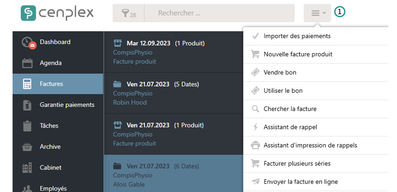Select Envoyer la facture en ligne
397x192 pixels.
[x=300, y=182]
